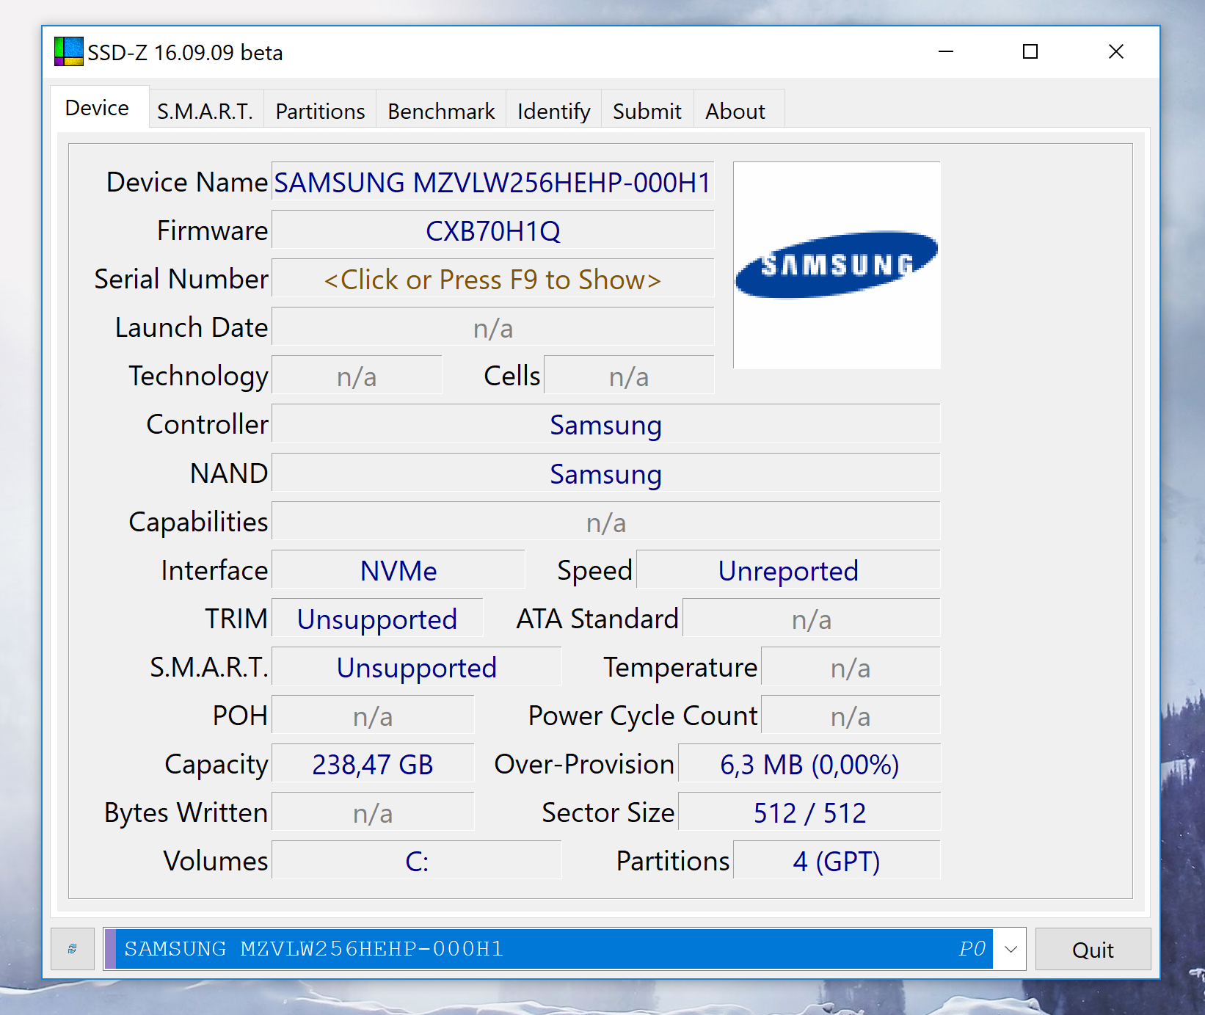Image resolution: width=1205 pixels, height=1015 pixels.
Task: Maximize the SSD-Z window
Action: [x=1030, y=51]
